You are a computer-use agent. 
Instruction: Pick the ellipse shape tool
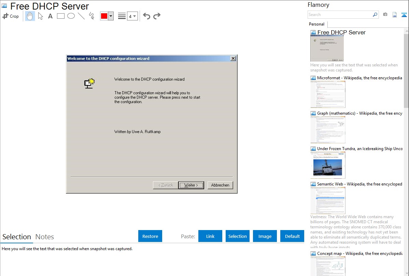(71, 16)
